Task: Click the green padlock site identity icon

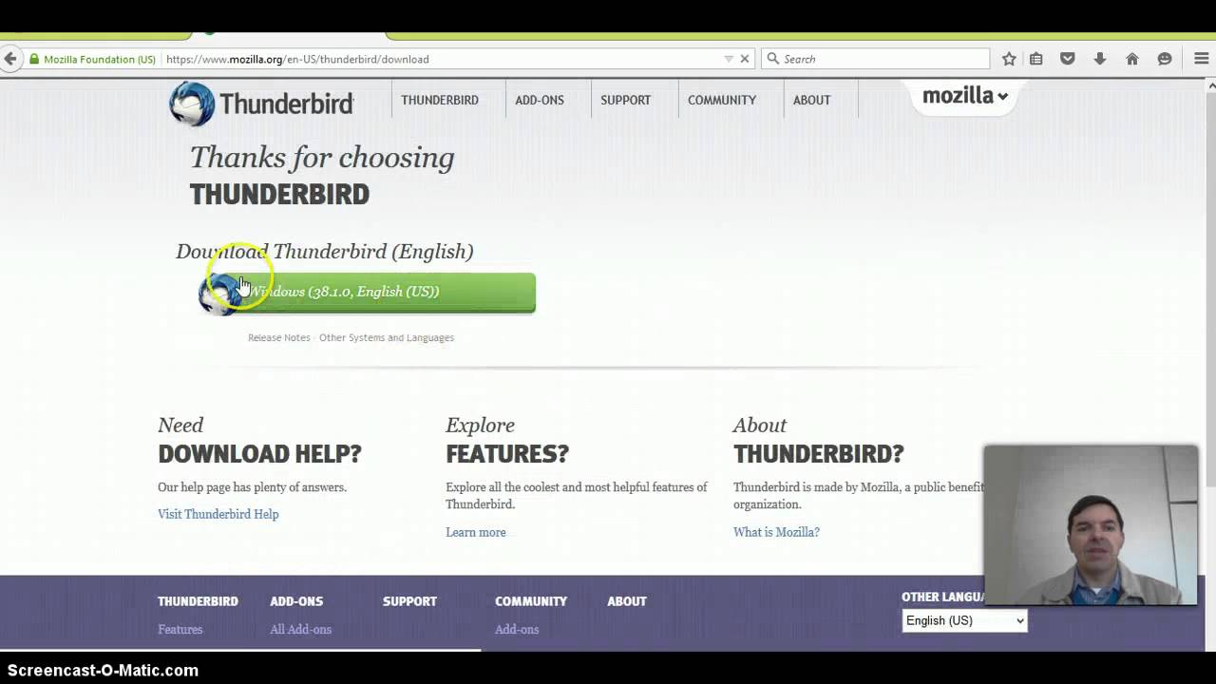Action: click(x=34, y=59)
